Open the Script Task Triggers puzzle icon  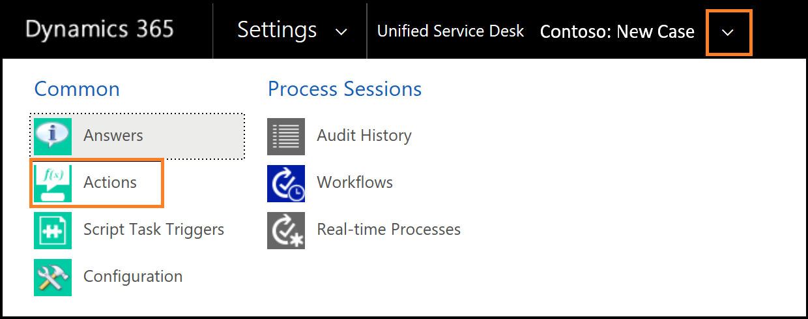[53, 230]
